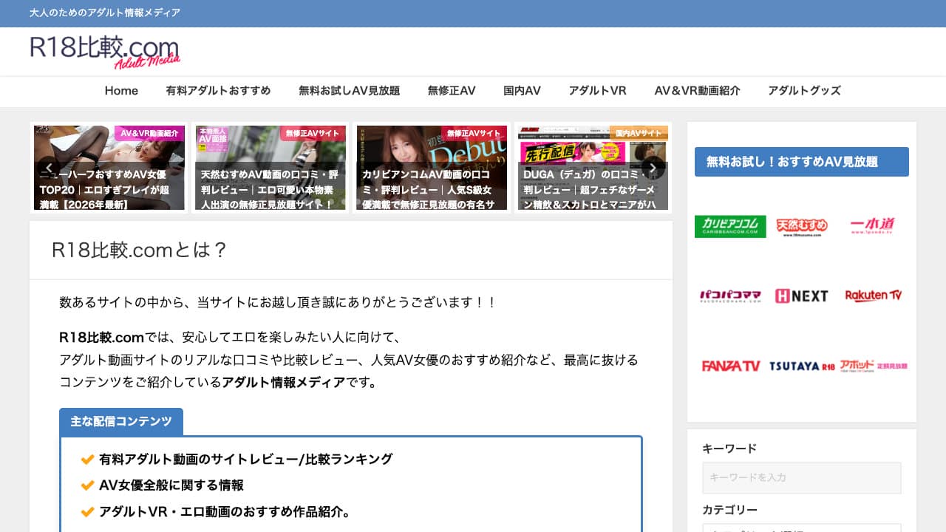Open the Rakuten TV logo banner

tap(874, 296)
